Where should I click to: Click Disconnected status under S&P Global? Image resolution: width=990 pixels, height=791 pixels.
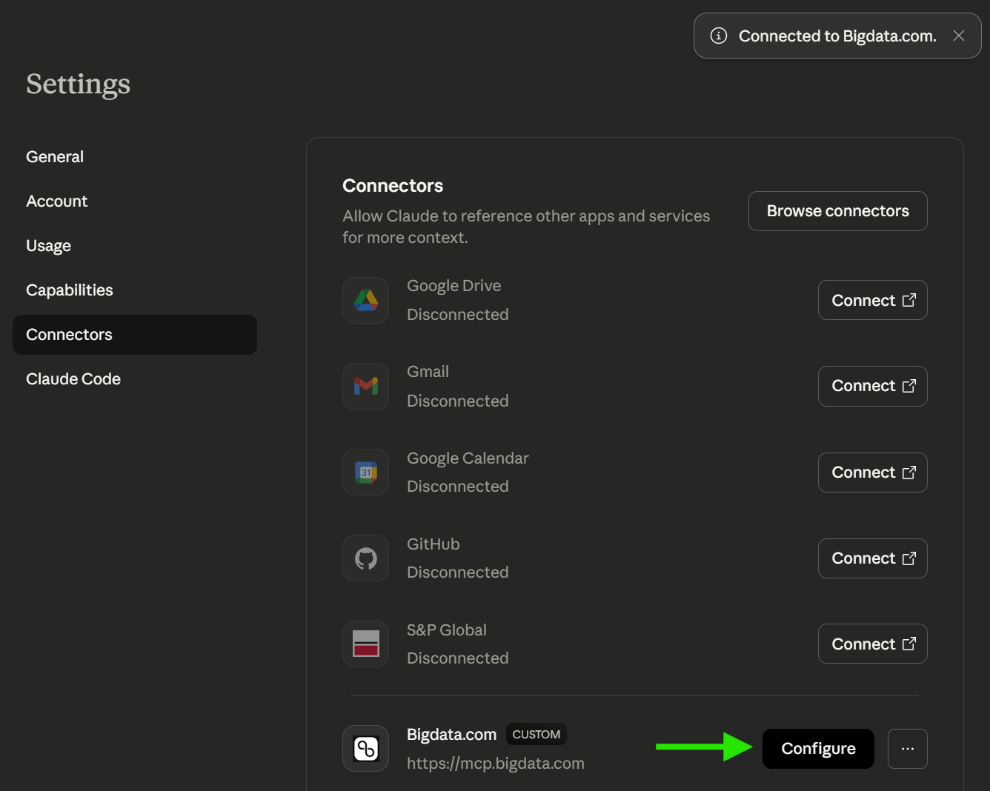click(458, 658)
